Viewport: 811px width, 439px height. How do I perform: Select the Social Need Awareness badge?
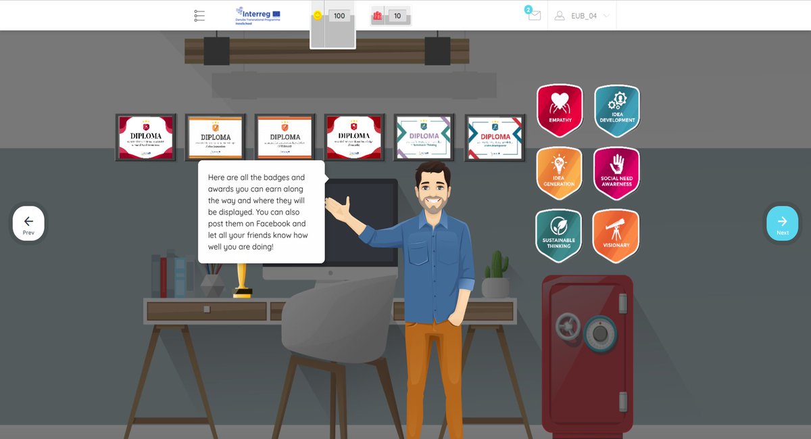616,173
